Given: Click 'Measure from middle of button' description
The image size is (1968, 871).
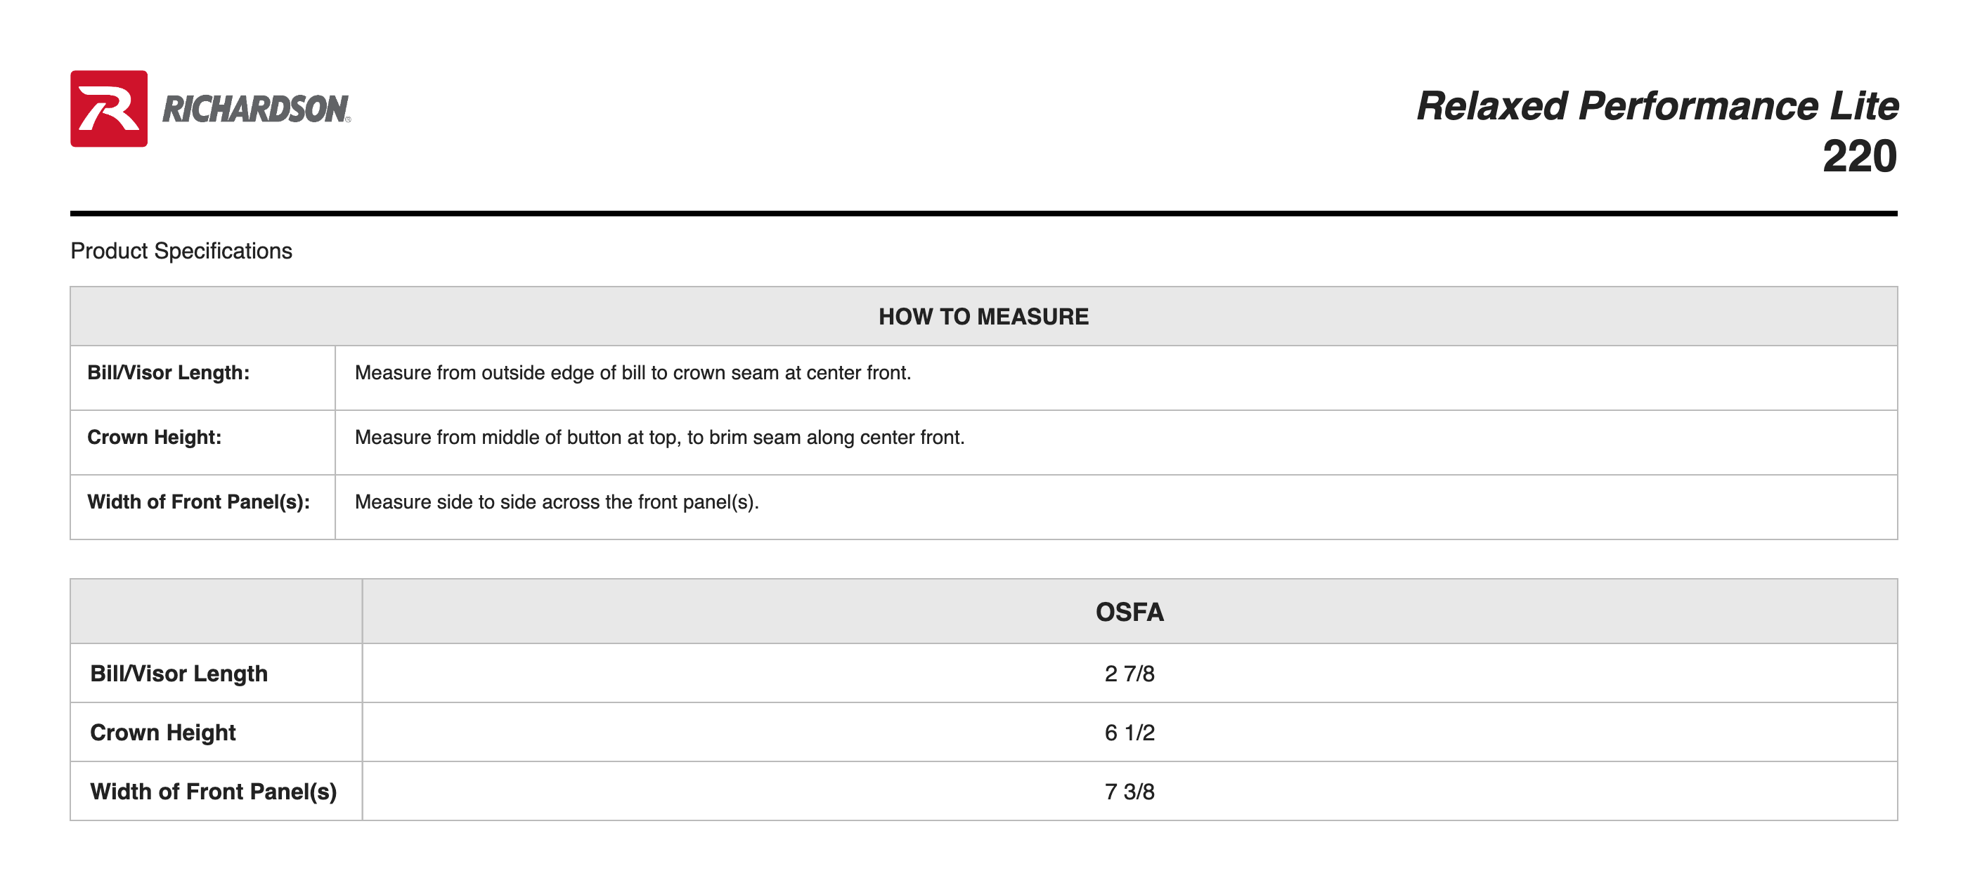Looking at the screenshot, I should click(x=659, y=437).
